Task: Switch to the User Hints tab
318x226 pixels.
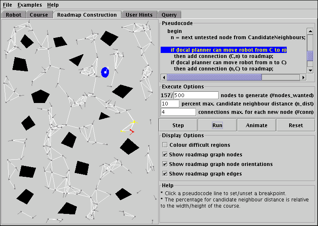Action: click(139, 15)
